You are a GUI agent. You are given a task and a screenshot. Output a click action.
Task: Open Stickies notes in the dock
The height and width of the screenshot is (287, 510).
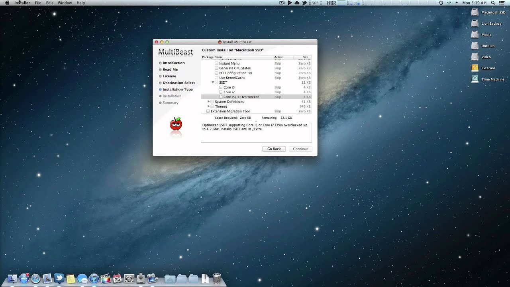click(x=71, y=278)
